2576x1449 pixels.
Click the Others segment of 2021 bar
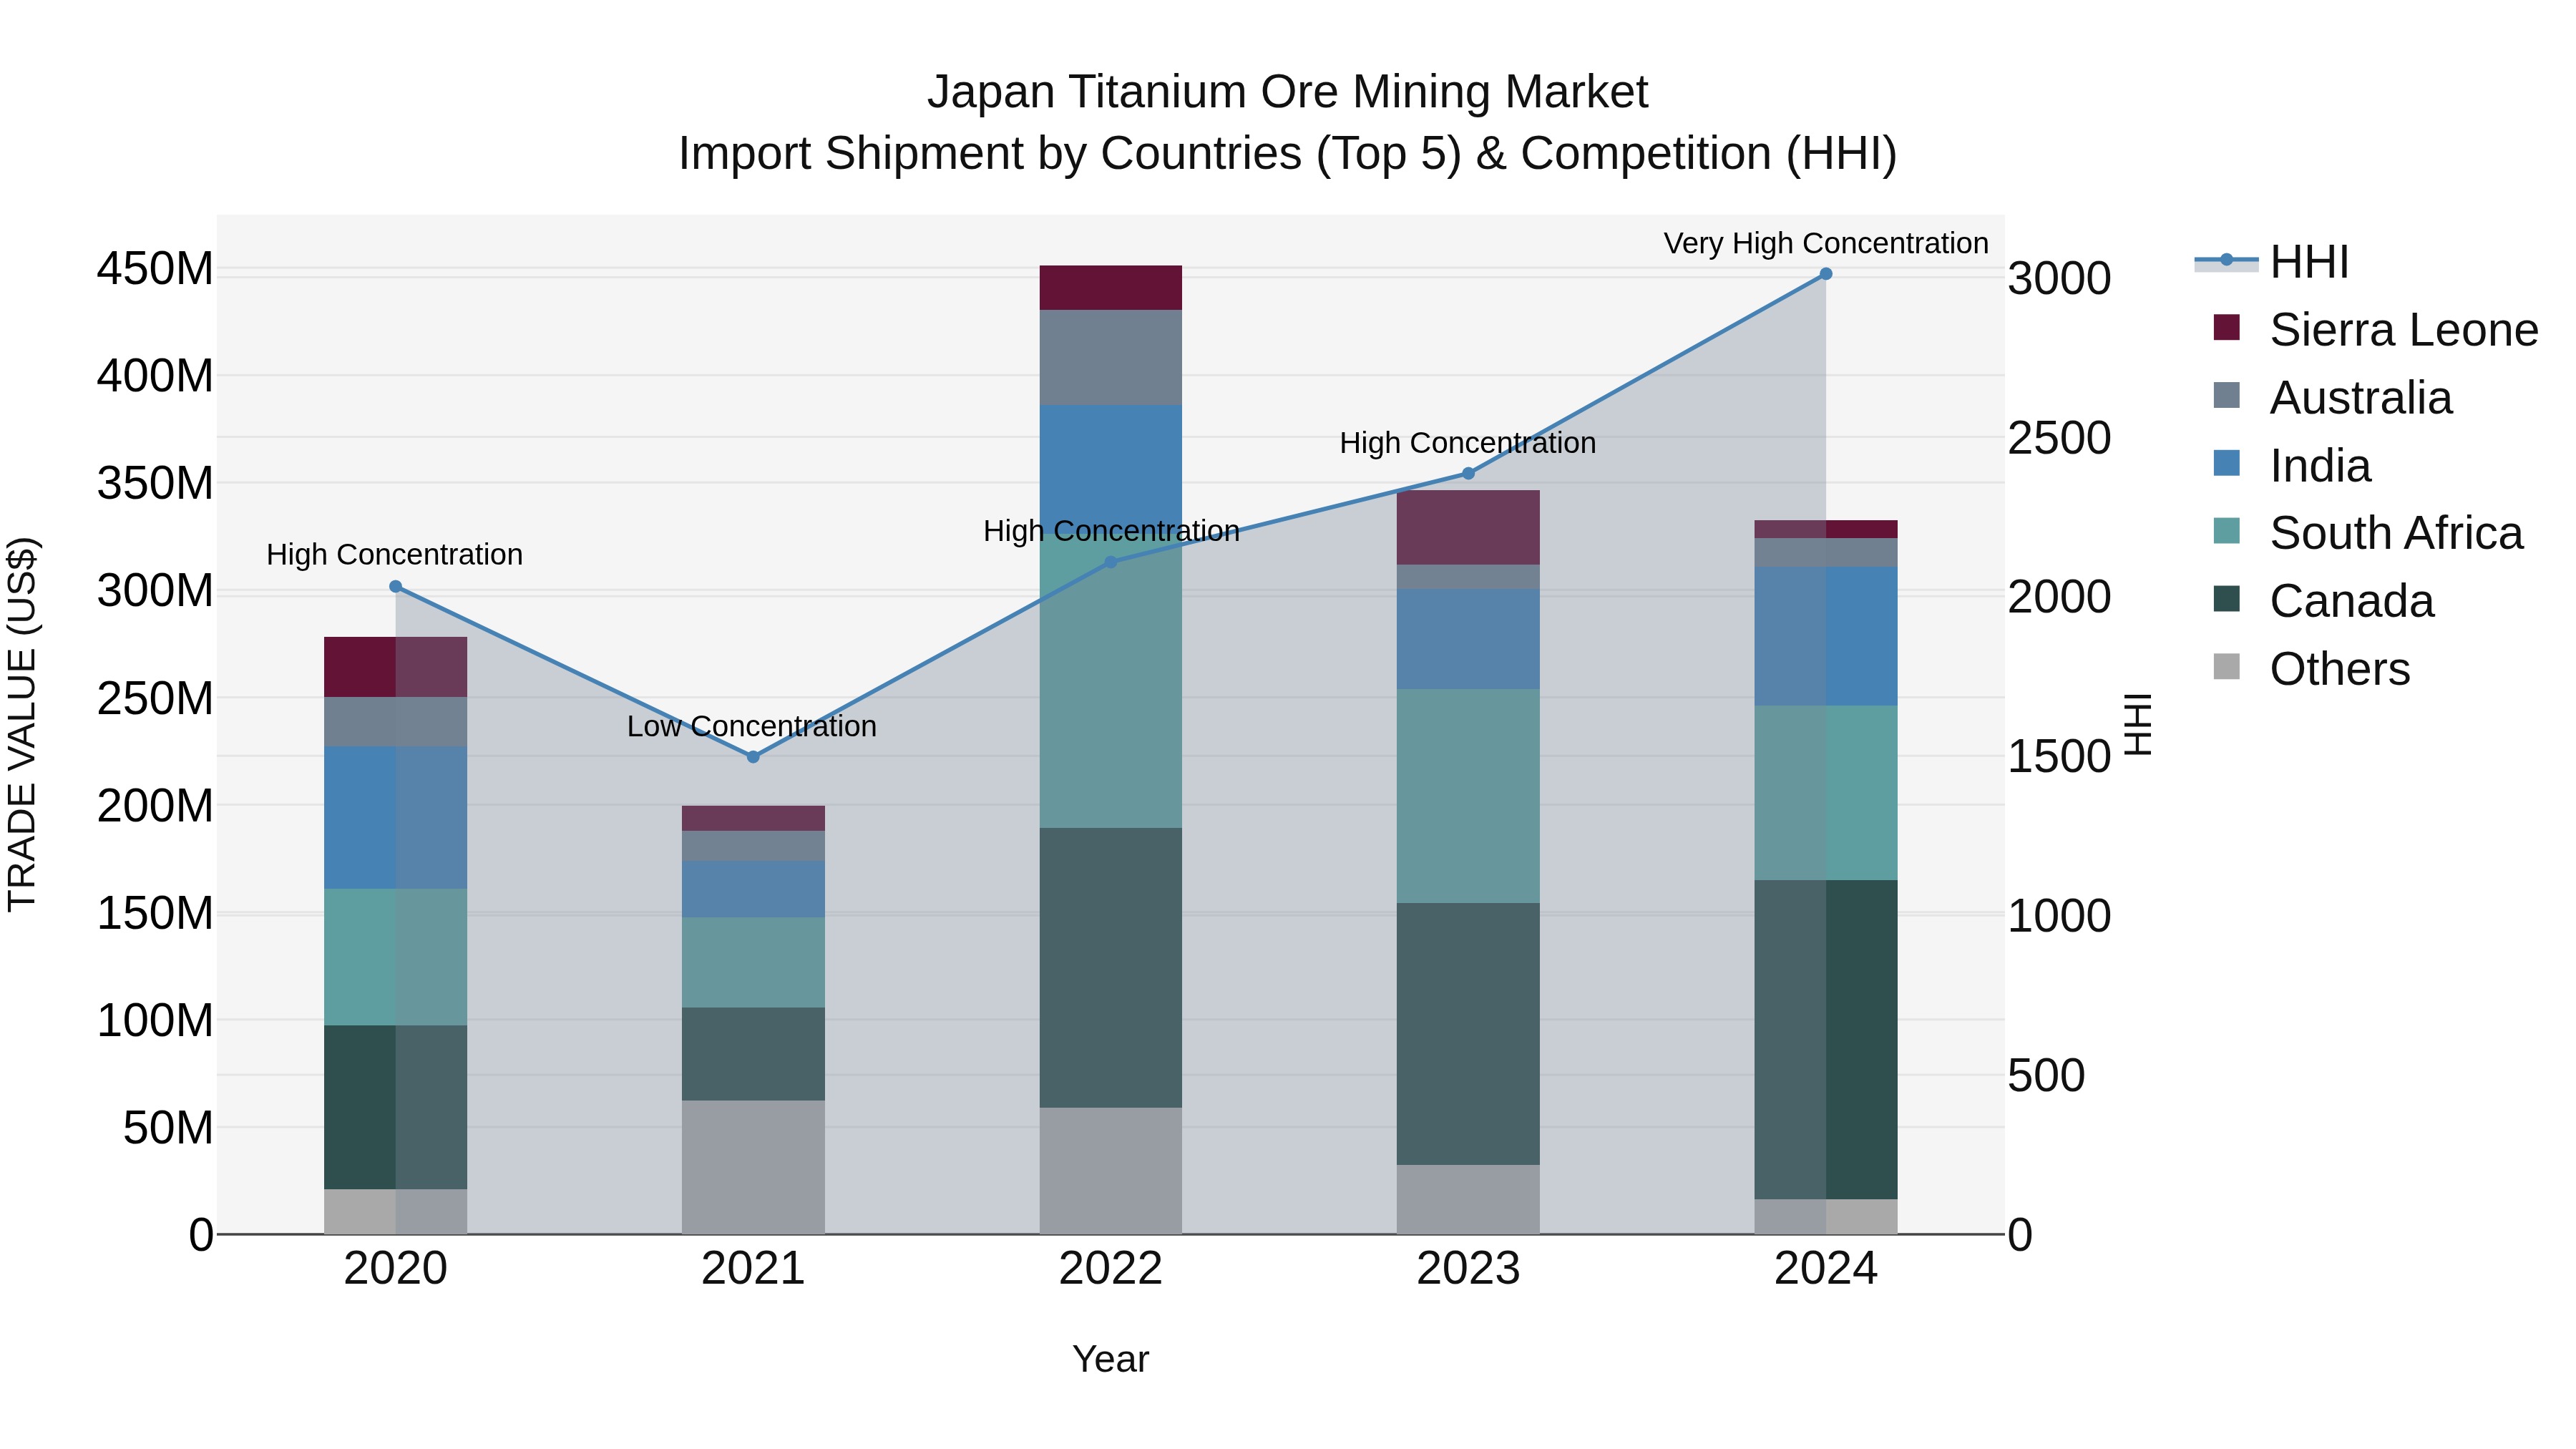(x=753, y=1167)
